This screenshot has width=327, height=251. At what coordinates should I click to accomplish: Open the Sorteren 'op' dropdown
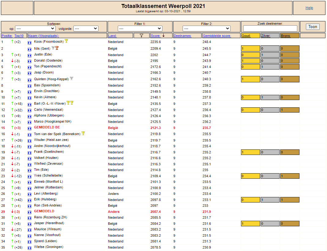[x=35, y=28]
